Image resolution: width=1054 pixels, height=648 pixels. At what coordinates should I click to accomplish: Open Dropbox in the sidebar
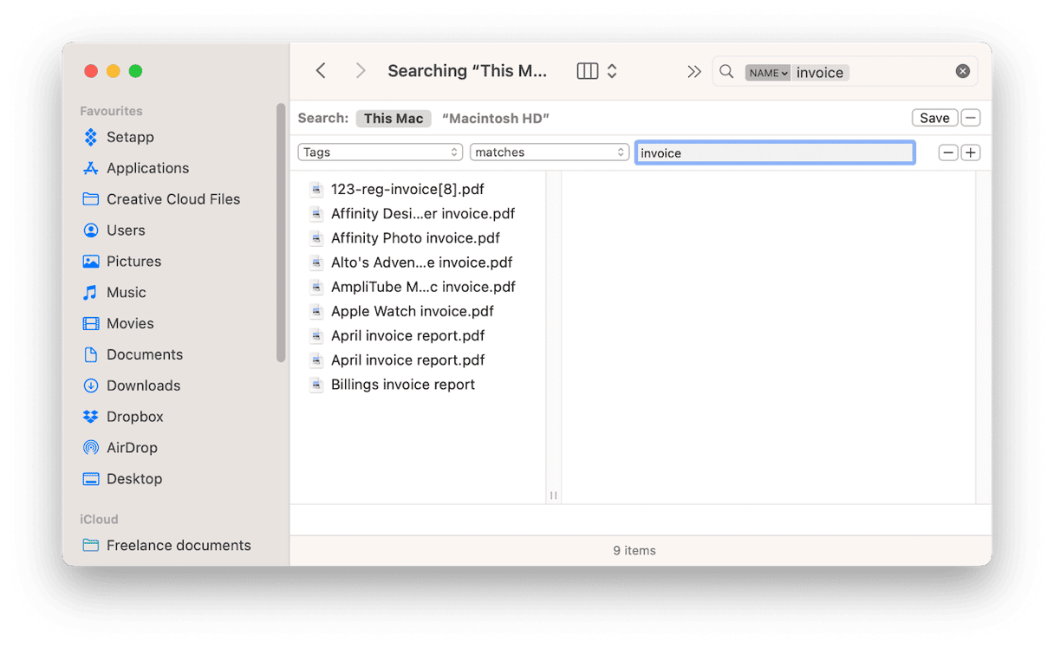pos(135,417)
